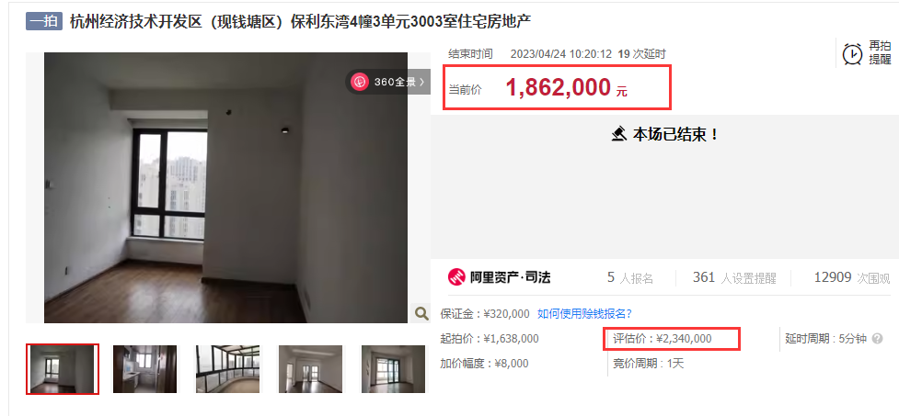Click the 12909 次围观 view count
The width and height of the screenshot is (899, 416).
(852, 278)
